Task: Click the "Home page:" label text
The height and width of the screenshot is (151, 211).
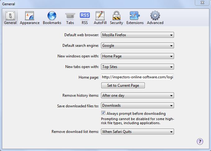Action: coord(89,77)
